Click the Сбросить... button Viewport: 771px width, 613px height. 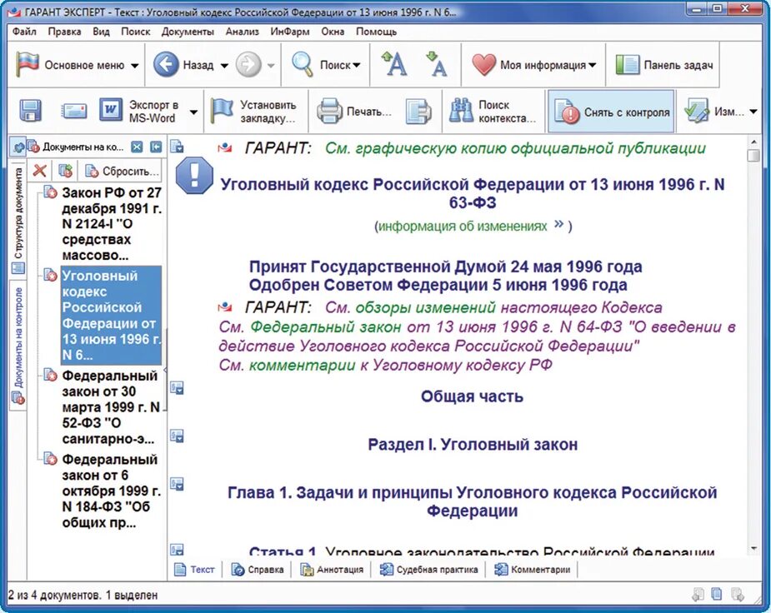[123, 171]
